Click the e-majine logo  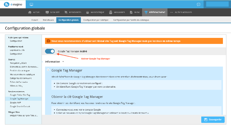coord(13,4)
